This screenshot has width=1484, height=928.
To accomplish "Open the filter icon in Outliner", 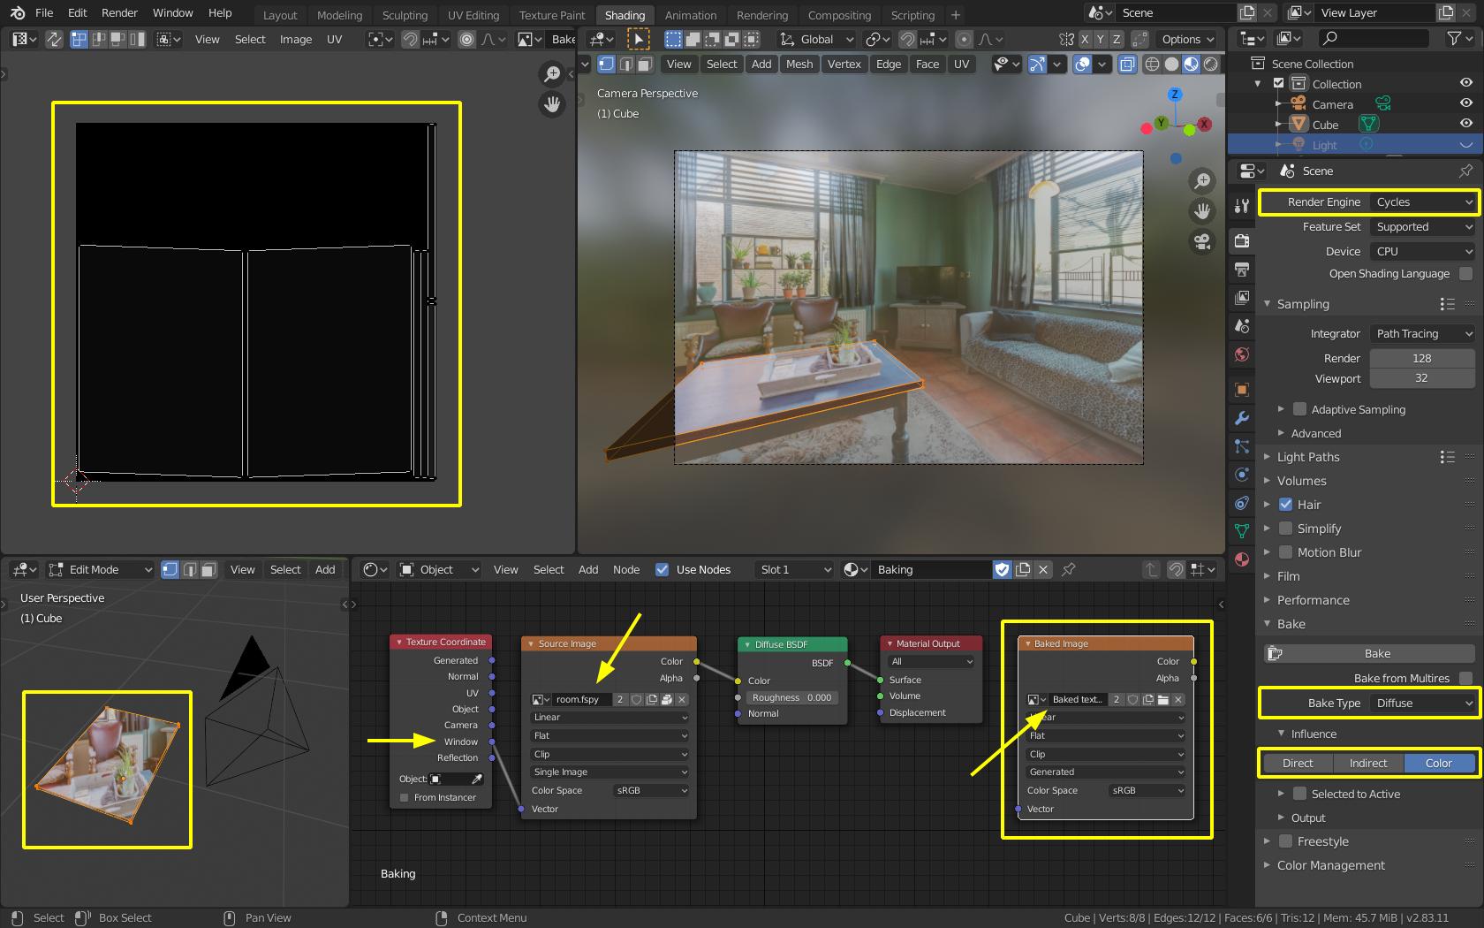I will click(1459, 38).
